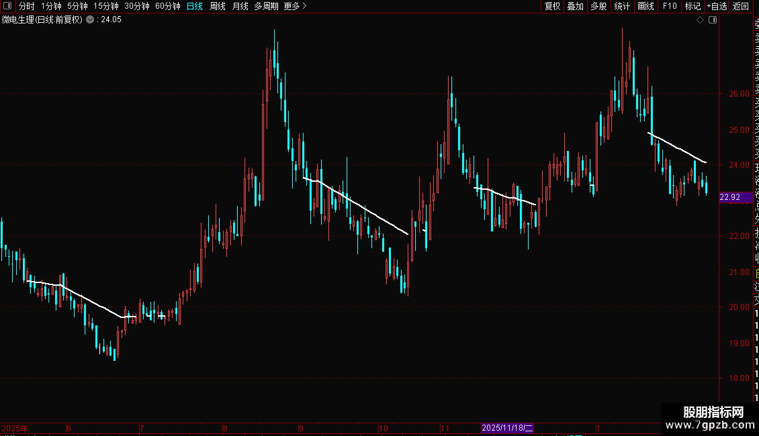Activate the 画线 drawing tools

[645, 6]
